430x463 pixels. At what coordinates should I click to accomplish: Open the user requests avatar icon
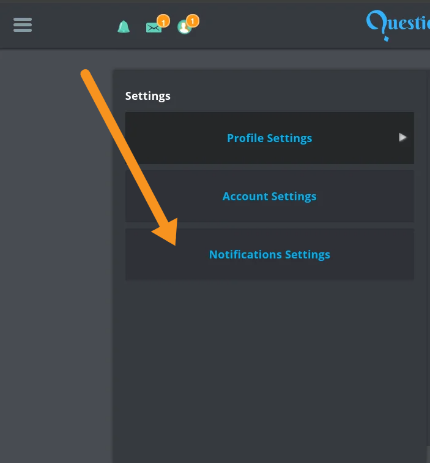click(184, 28)
